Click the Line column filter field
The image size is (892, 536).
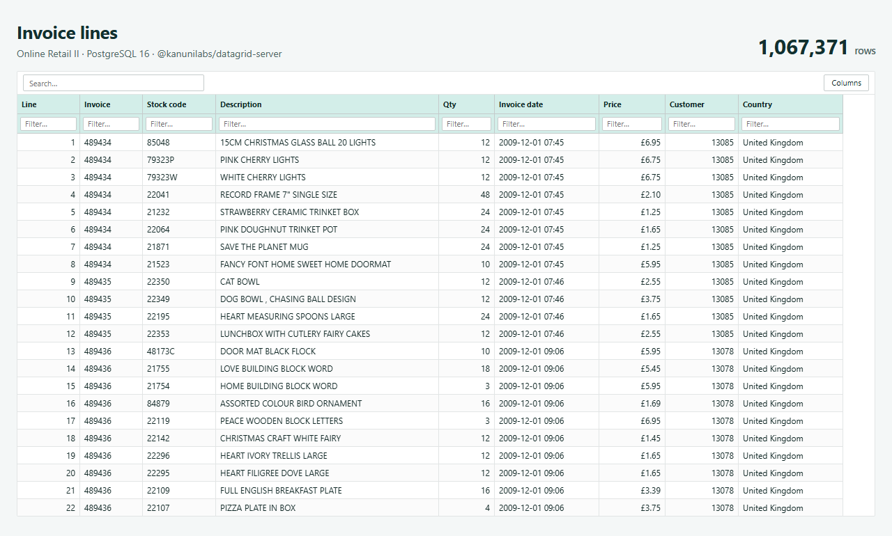[49, 124]
